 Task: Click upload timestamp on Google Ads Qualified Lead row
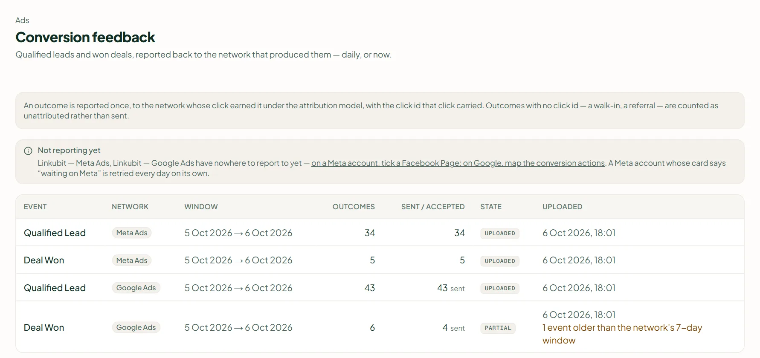coord(579,288)
